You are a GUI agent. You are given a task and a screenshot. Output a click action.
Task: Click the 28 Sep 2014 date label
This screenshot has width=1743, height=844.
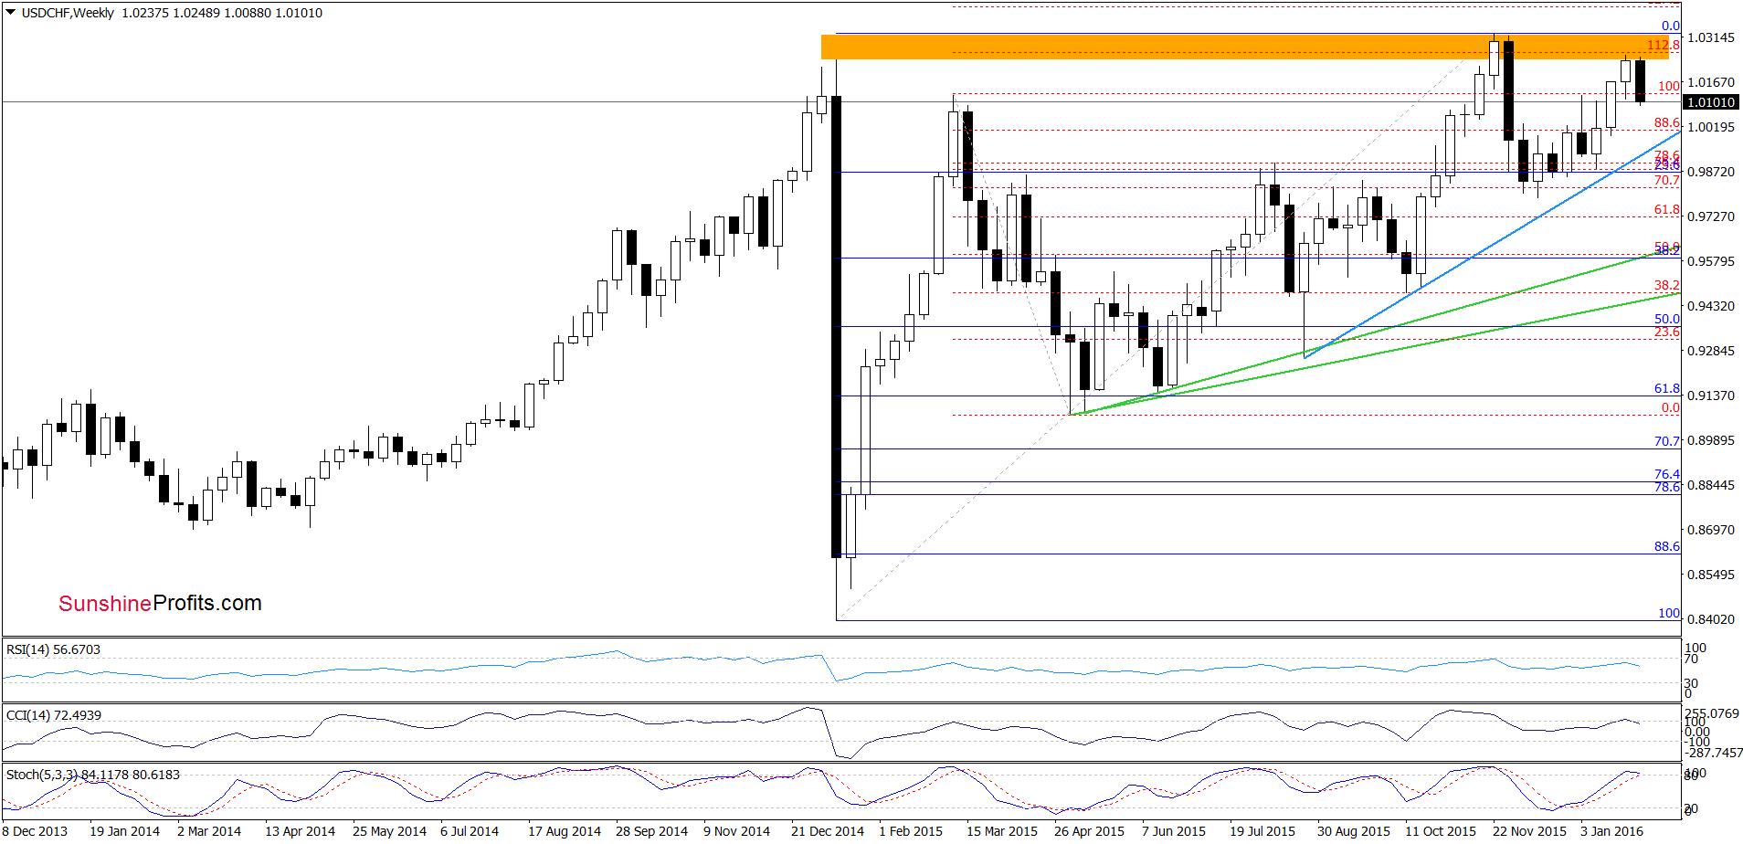click(x=651, y=831)
